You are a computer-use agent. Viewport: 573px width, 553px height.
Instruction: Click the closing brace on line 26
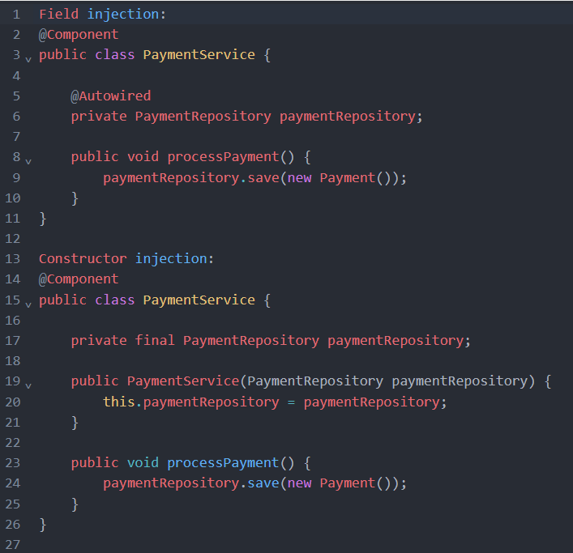(43, 525)
